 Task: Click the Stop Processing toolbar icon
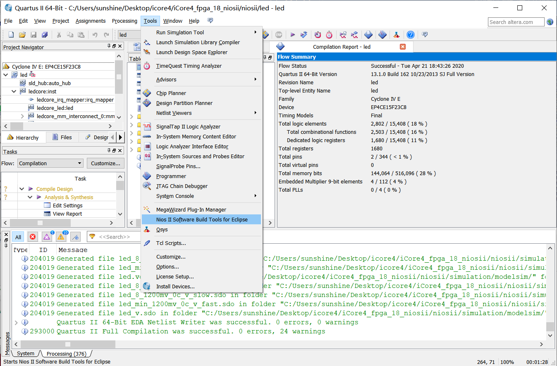[278, 35]
